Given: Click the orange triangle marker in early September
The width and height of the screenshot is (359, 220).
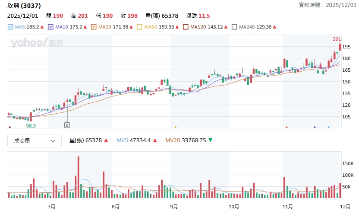Looking at the screenshot, I should click(175, 127).
